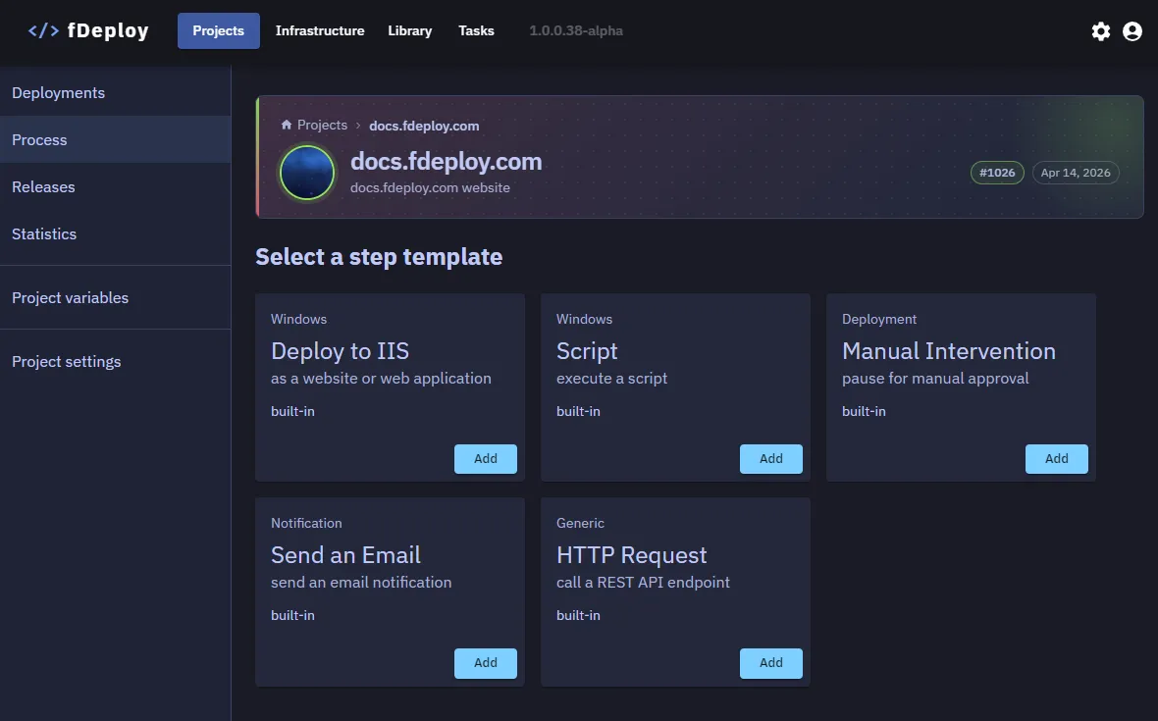The image size is (1158, 721).
Task: Click the Generic category label
Action: coord(580,523)
